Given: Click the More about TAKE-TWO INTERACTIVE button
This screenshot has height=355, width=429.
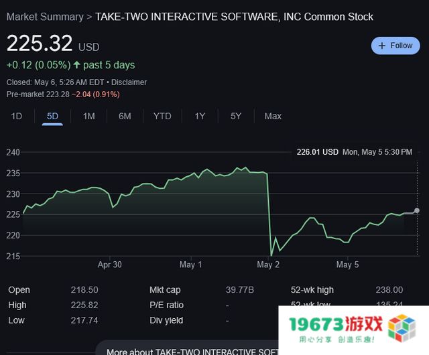Looking at the screenshot, I should coord(187,348).
